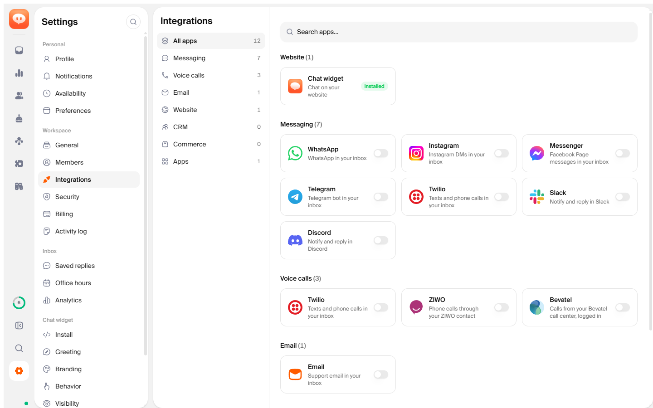Toggle the Slack integration on
Screen dimensions: 653x408
(x=623, y=197)
